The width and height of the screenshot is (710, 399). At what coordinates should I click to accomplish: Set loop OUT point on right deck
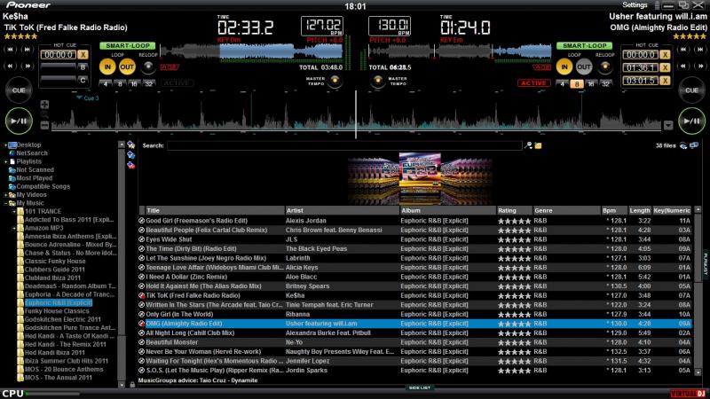click(x=583, y=66)
